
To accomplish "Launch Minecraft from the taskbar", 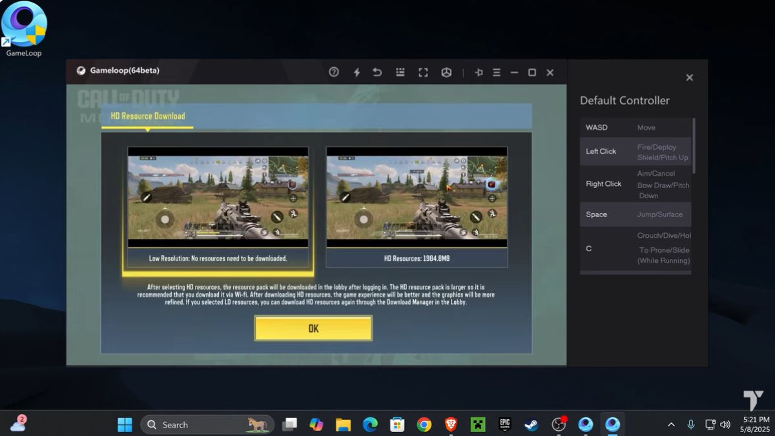I will pos(478,424).
